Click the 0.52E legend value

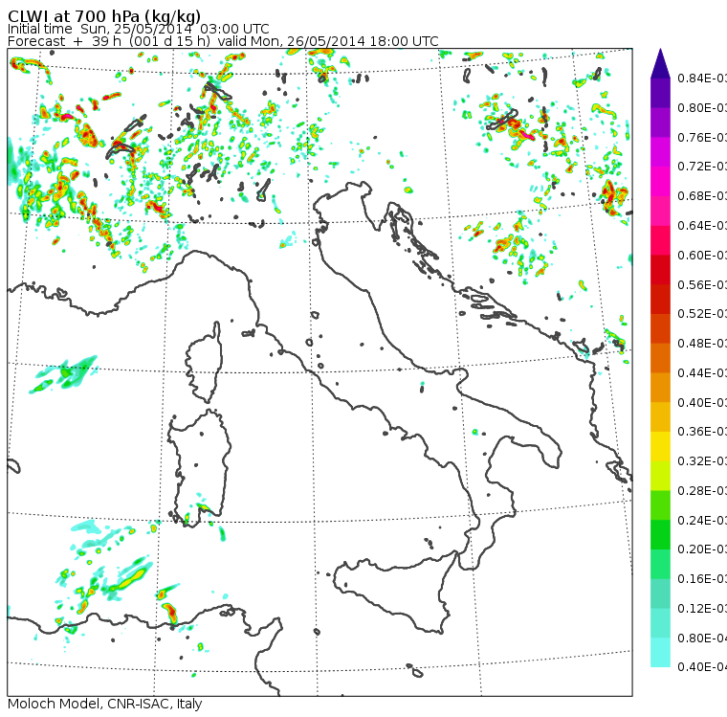pos(702,314)
